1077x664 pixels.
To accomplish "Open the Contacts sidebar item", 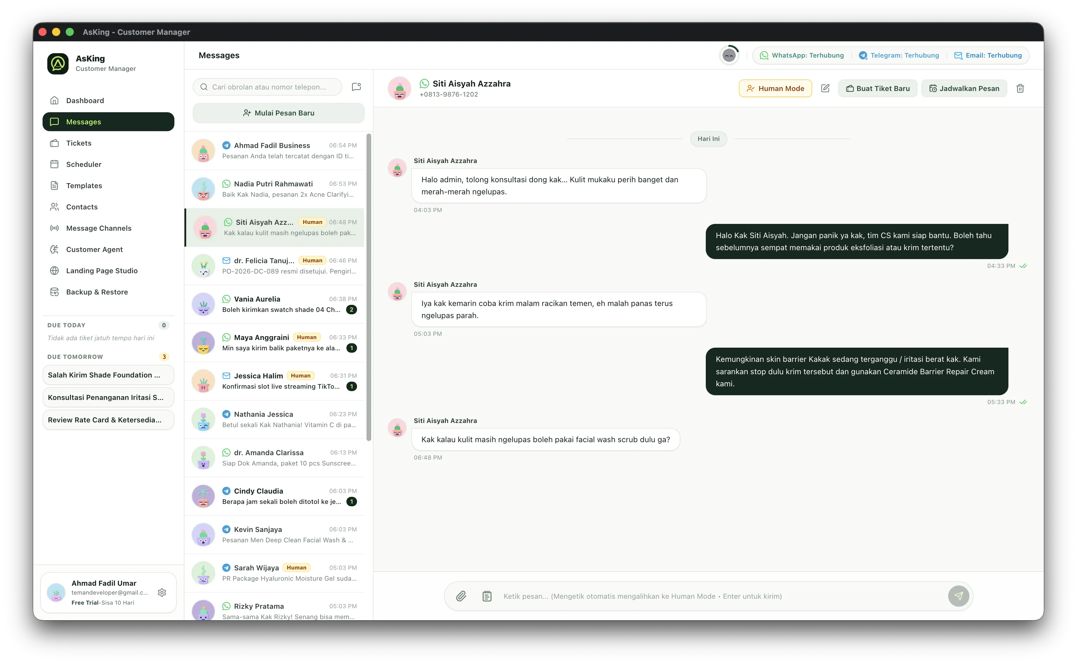I will click(108, 207).
